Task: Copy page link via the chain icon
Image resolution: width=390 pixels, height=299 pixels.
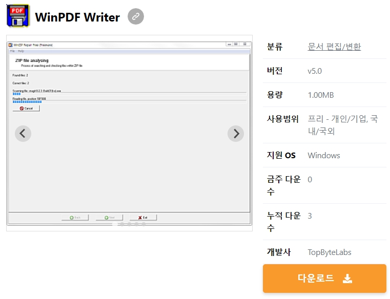Action: click(136, 16)
